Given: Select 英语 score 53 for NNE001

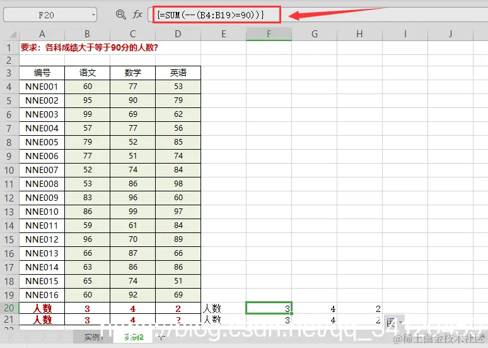Looking at the screenshot, I should pyautogui.click(x=178, y=87).
